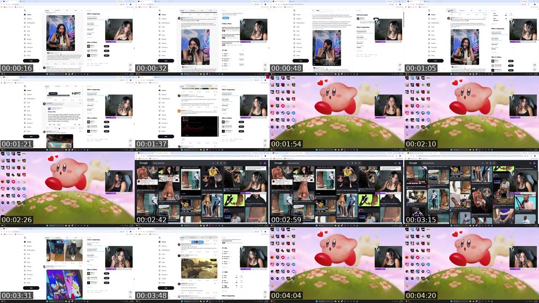Screen dimensions: 539x303
Task: Click the webcam overlay in the 00:01:54 frame
Action: point(388,106)
